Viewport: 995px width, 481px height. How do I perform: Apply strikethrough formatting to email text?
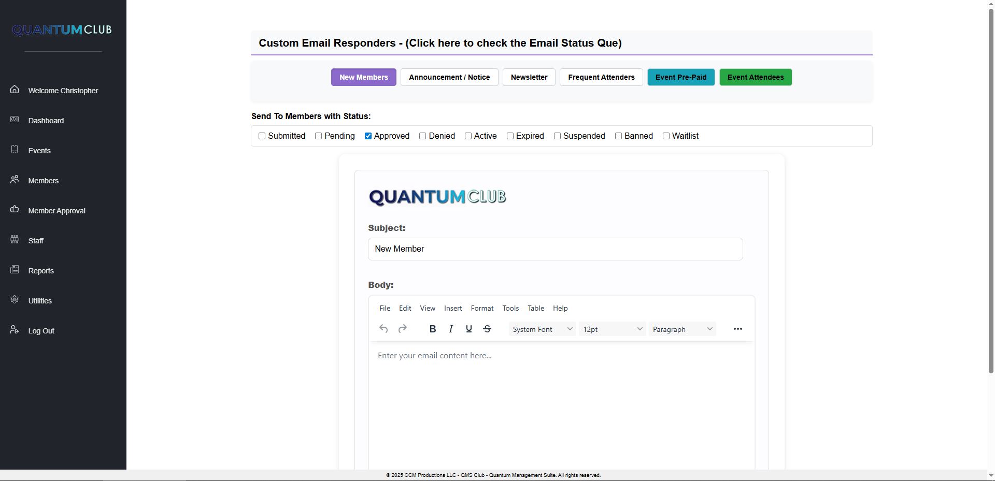[x=487, y=329]
